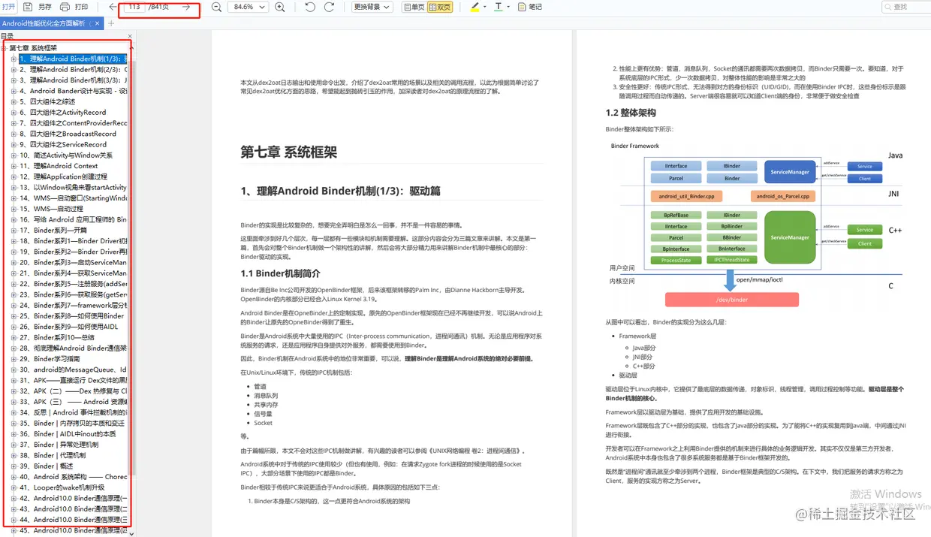Image resolution: width=931 pixels, height=537 pixels.
Task: Click the 打开 open file button
Action: pos(8,7)
